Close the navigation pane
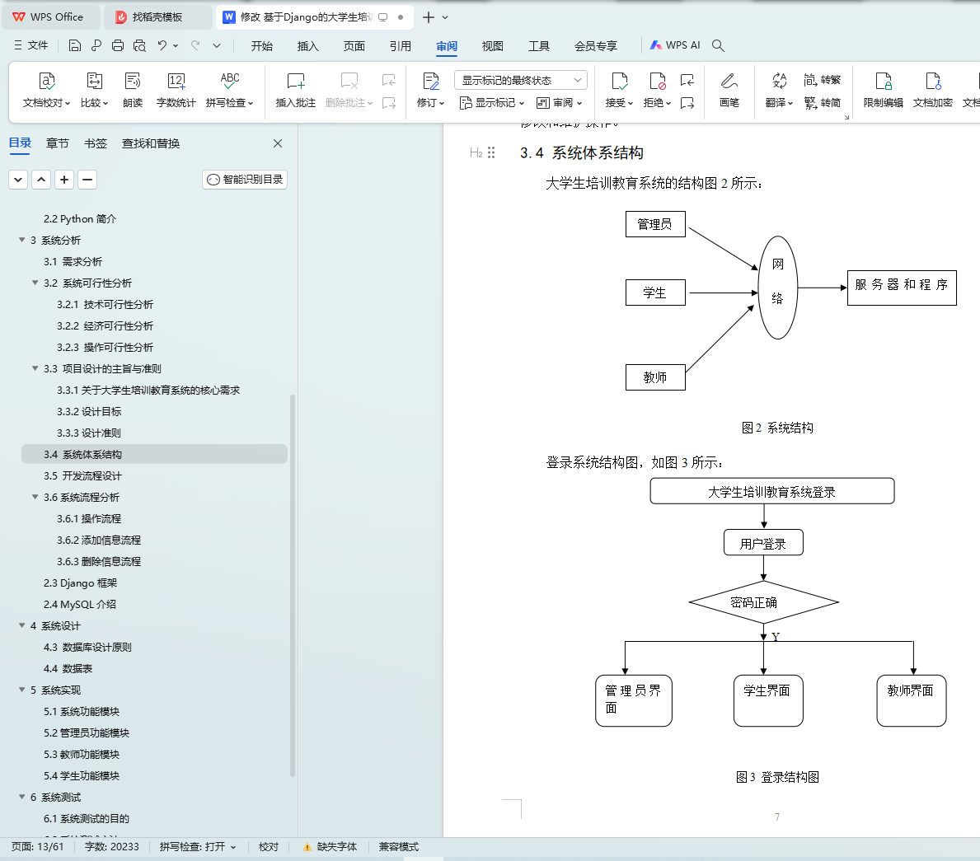 click(x=278, y=143)
